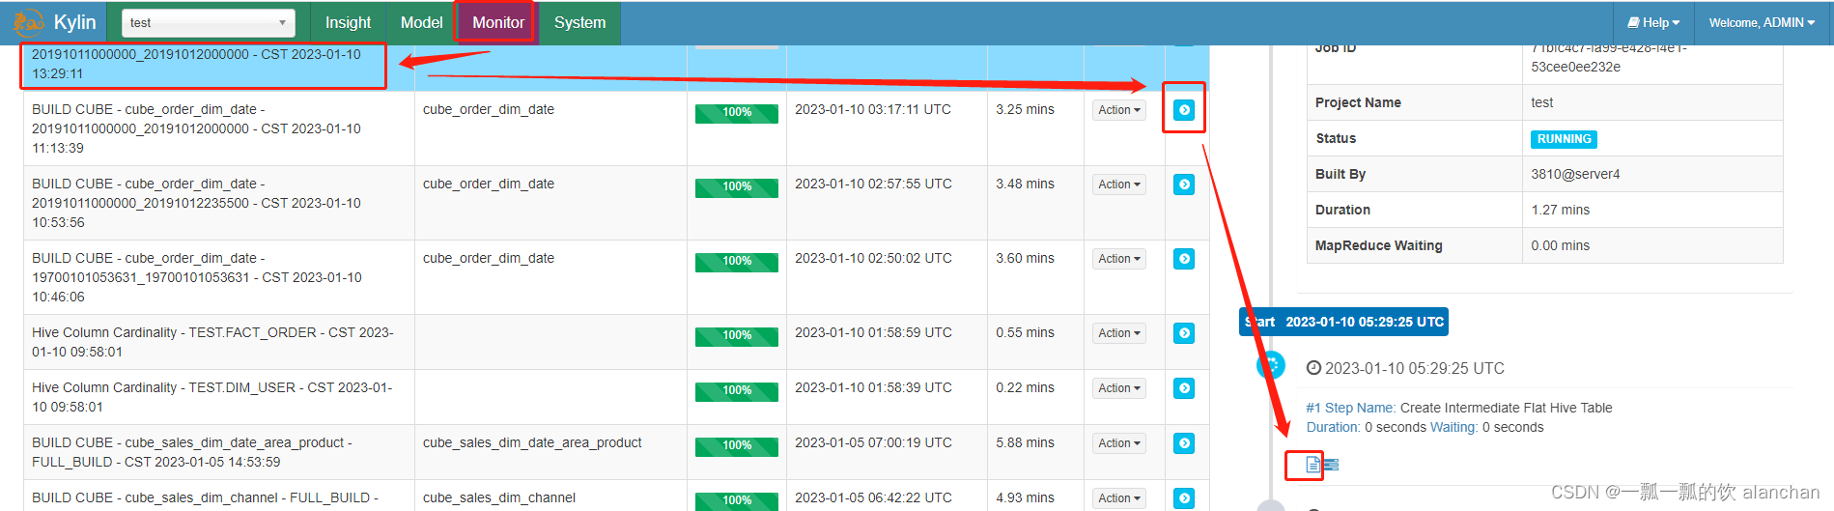Screen dimensions: 1834x511
Task: Select job name ending CST 2023-01-10 11:13:39
Action: tap(197, 128)
